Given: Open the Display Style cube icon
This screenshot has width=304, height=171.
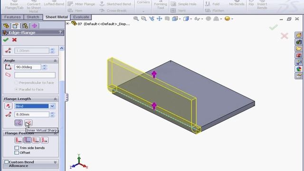Looking at the screenshot, I should 186,19.
